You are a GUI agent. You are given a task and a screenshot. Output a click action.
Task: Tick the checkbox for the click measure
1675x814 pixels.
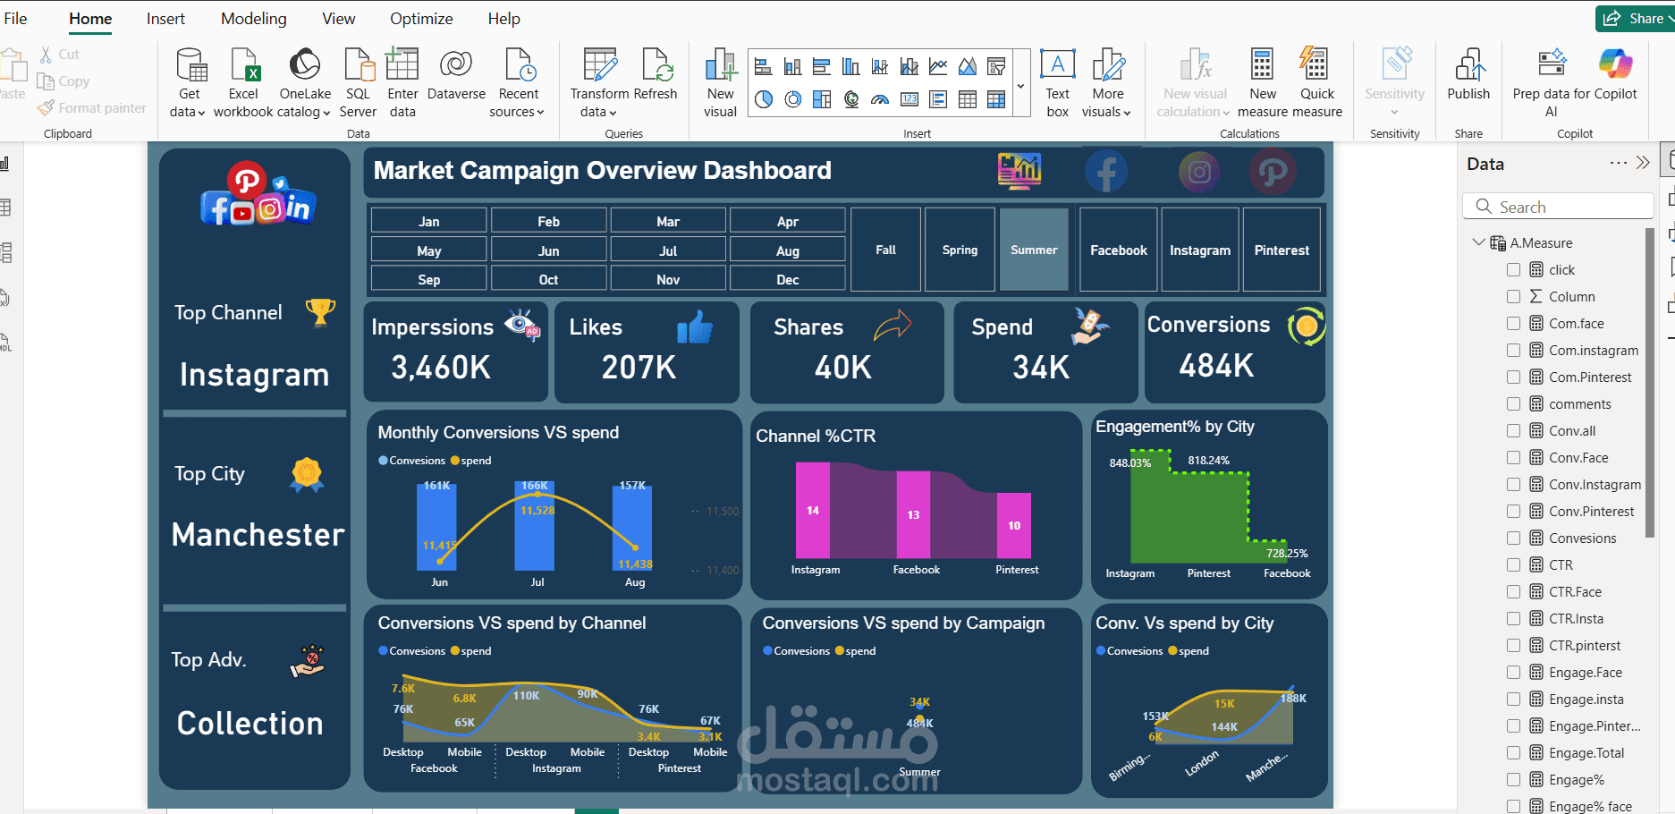click(x=1513, y=269)
